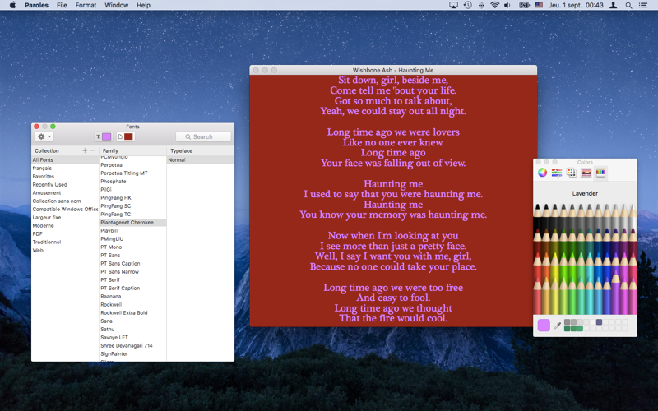
Task: Choose the Rockwell Extra Bold family
Action: 132,313
